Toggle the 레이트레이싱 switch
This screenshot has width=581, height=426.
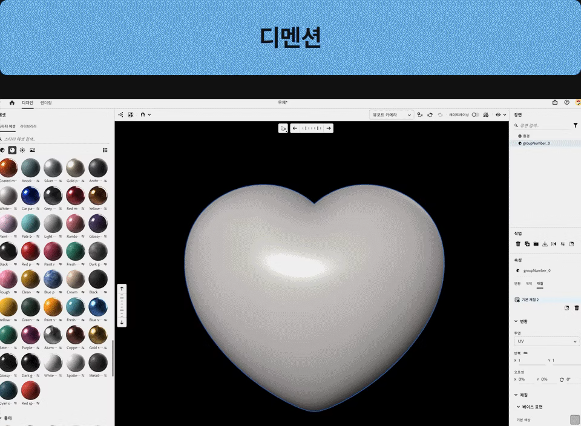click(475, 115)
